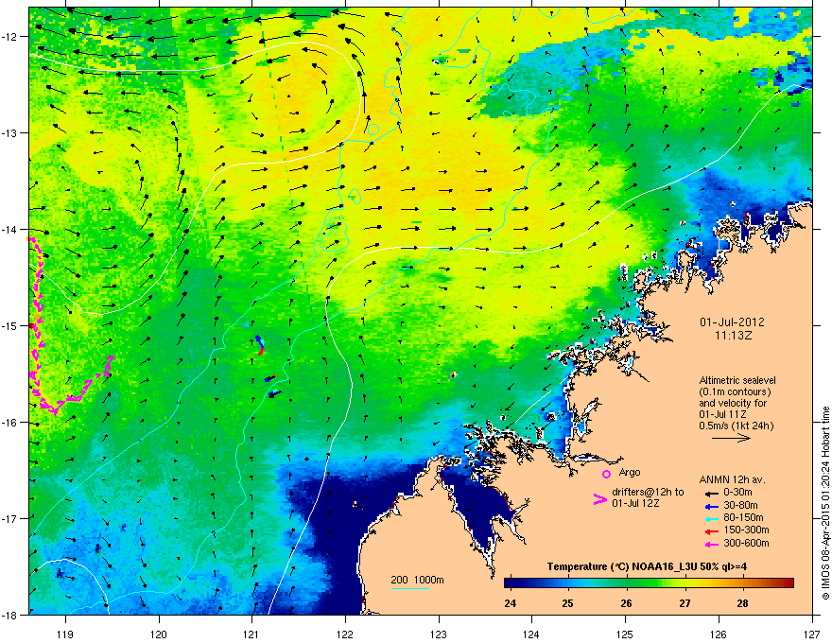Viewport: 832px width, 643px height.
Task: Select the cyan 80-150m arrow legend icon
Action: point(711,518)
